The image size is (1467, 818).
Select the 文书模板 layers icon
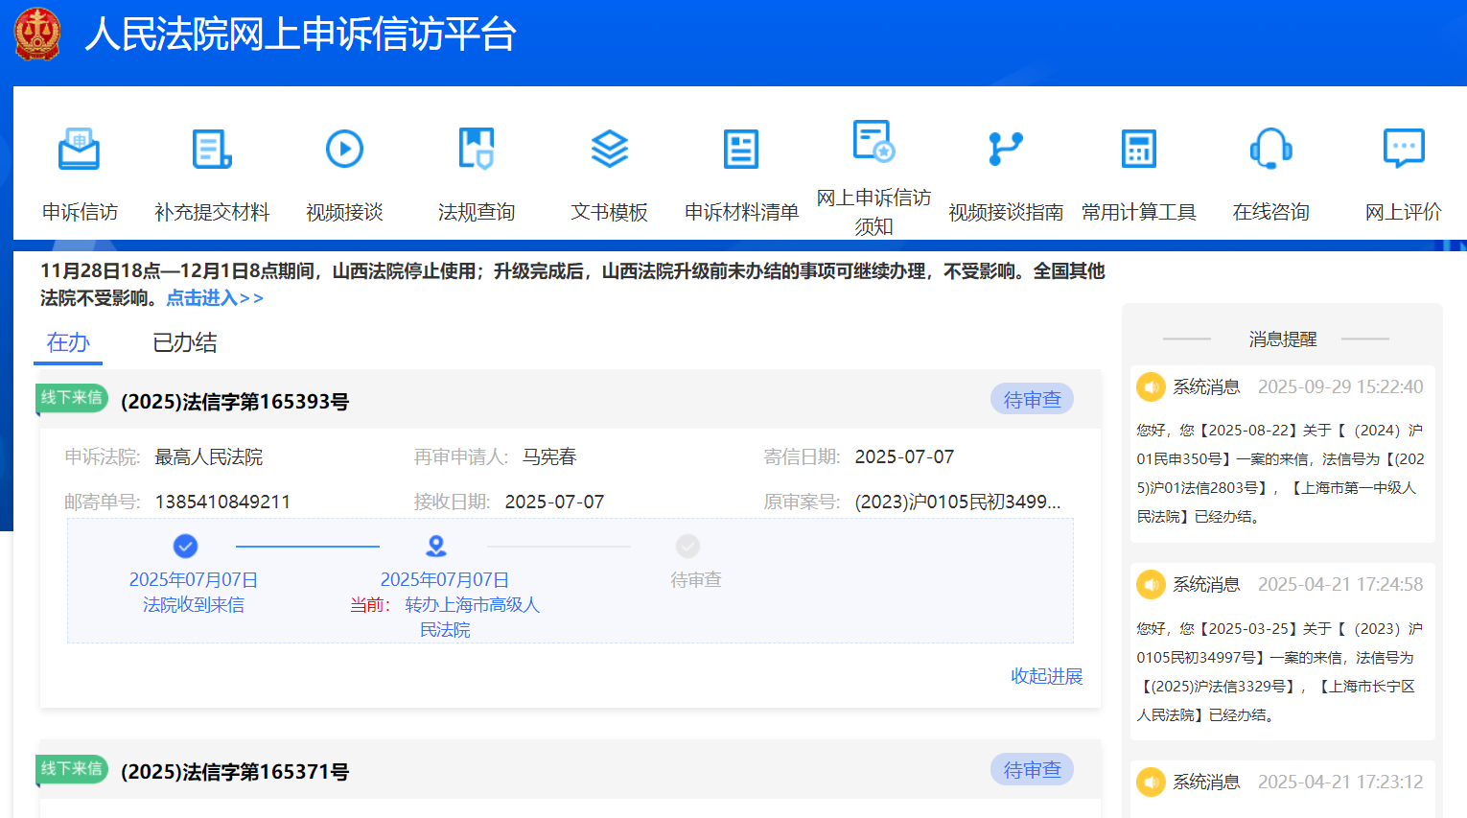pyautogui.click(x=609, y=150)
